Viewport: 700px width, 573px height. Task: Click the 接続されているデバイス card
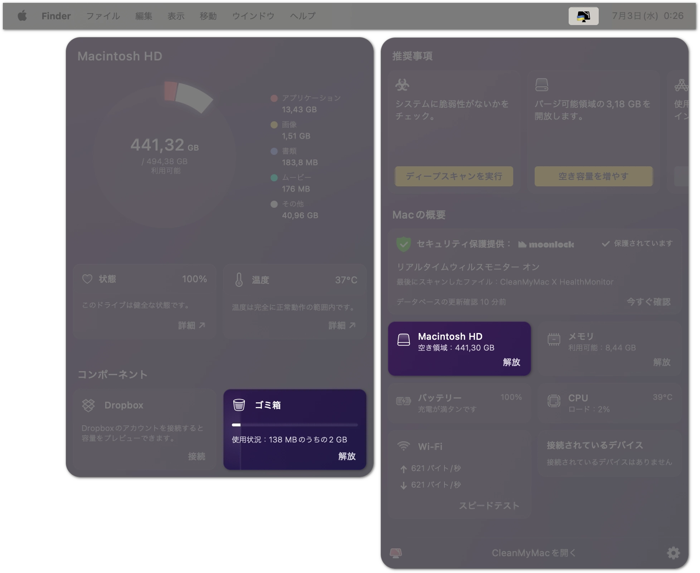click(610, 454)
